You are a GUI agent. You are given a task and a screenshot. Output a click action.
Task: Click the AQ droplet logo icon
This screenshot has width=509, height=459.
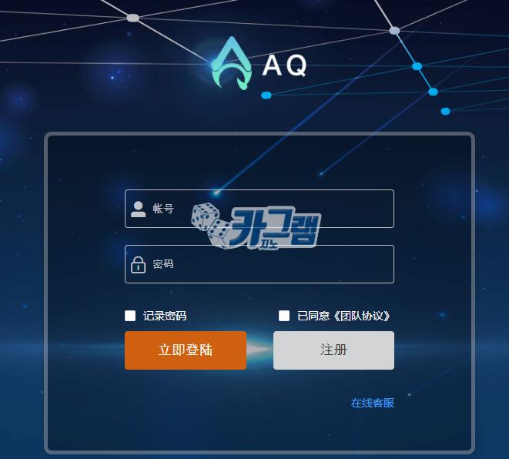[x=232, y=63]
